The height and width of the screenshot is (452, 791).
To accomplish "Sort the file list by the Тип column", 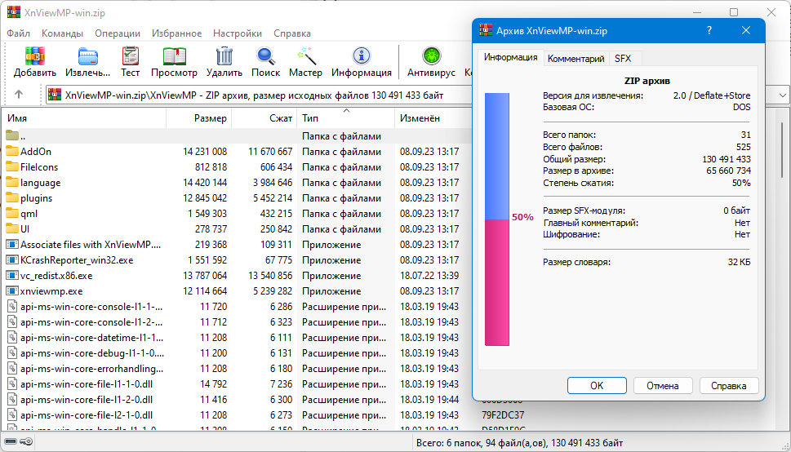I will pyautogui.click(x=310, y=118).
